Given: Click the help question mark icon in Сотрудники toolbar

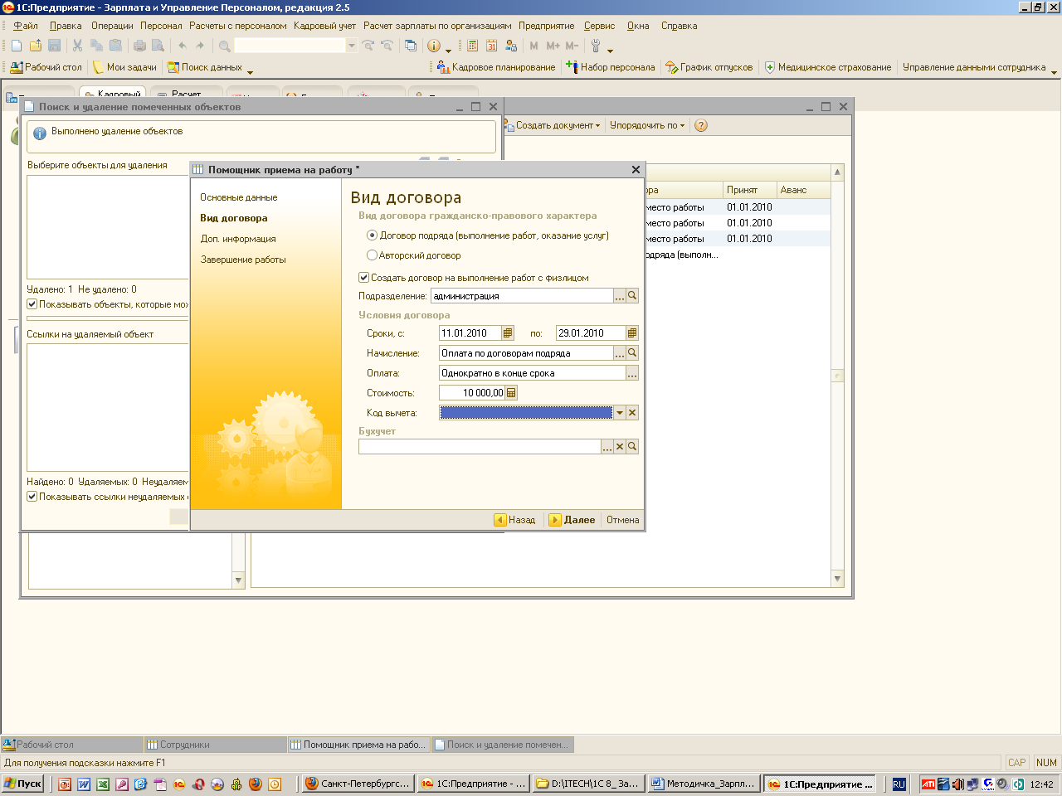Looking at the screenshot, I should (x=701, y=126).
